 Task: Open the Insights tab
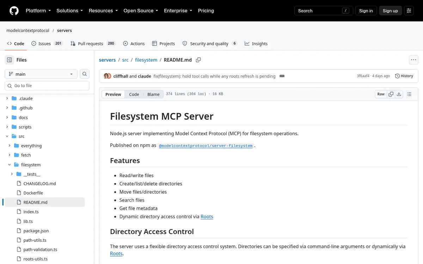tap(256, 44)
